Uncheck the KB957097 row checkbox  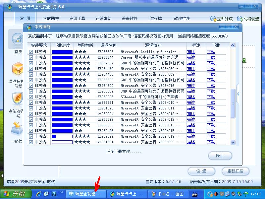pyautogui.click(x=31, y=63)
